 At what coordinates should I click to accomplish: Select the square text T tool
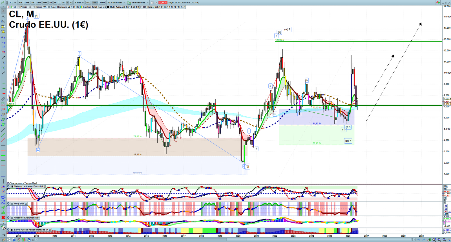[3, 62]
